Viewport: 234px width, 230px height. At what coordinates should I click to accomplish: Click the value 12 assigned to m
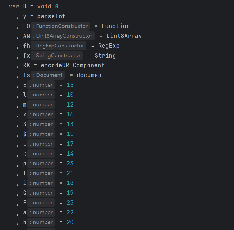(70, 105)
